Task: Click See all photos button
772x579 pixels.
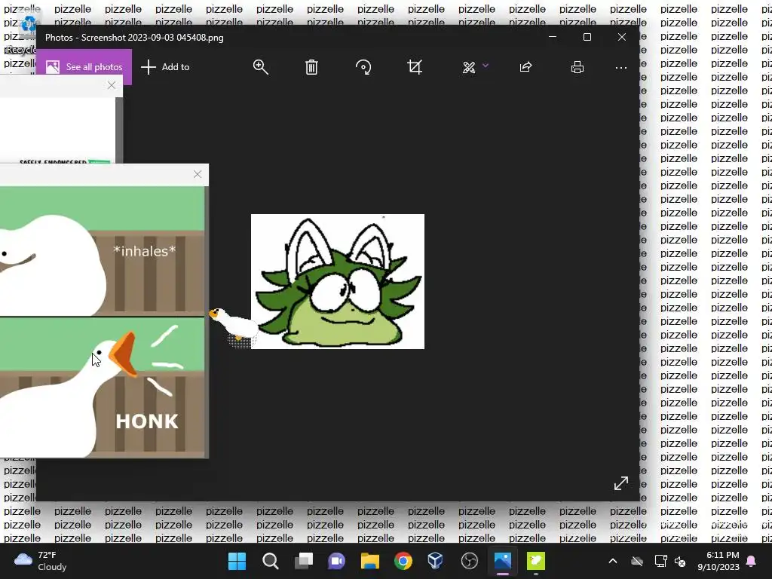Action: click(x=84, y=67)
